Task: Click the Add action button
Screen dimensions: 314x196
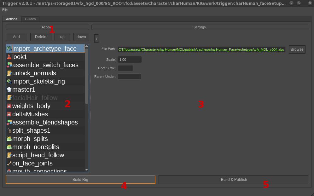Action: click(x=16, y=37)
